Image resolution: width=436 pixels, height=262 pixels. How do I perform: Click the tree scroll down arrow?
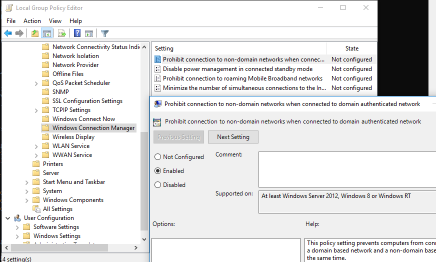(x=144, y=239)
